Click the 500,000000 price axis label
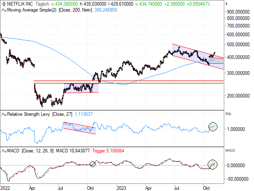Viewport: 254px width, 191px height. point(238,45)
